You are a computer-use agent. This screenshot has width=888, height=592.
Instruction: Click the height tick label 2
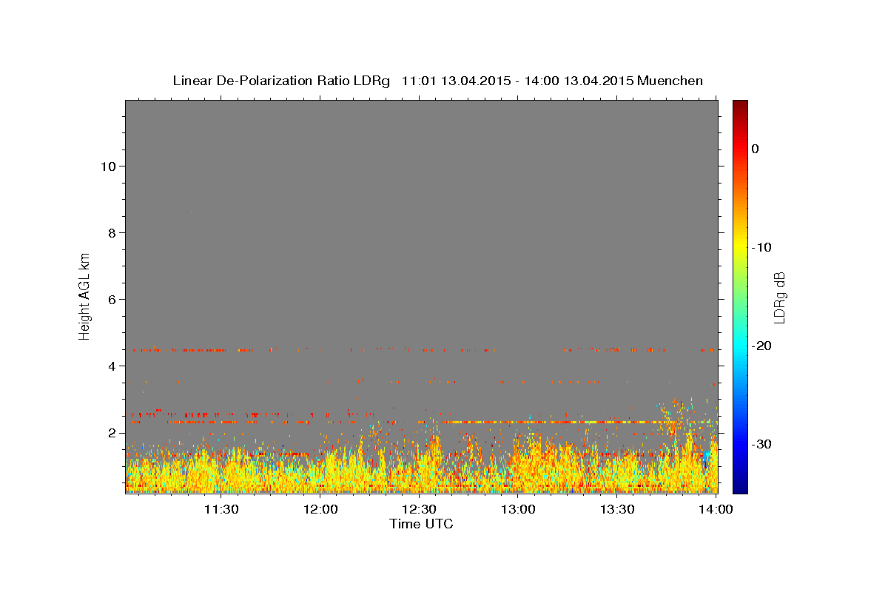click(x=112, y=432)
